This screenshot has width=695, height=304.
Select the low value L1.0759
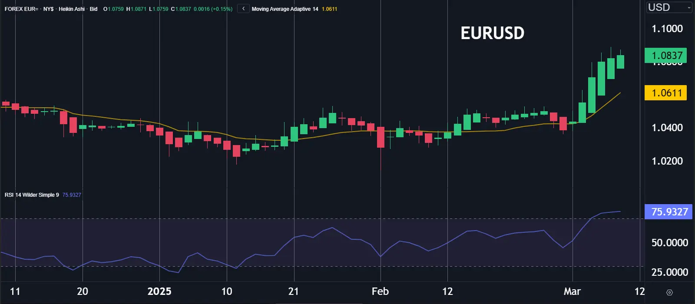(159, 9)
